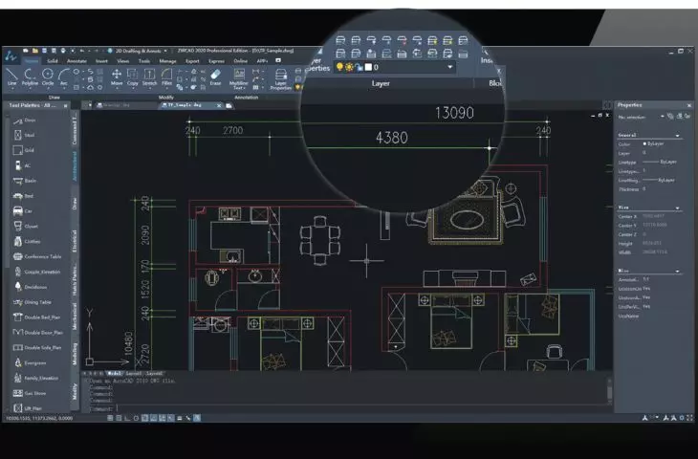This screenshot has height=459, width=698.
Task: Select the Circle tool
Action: (x=48, y=76)
